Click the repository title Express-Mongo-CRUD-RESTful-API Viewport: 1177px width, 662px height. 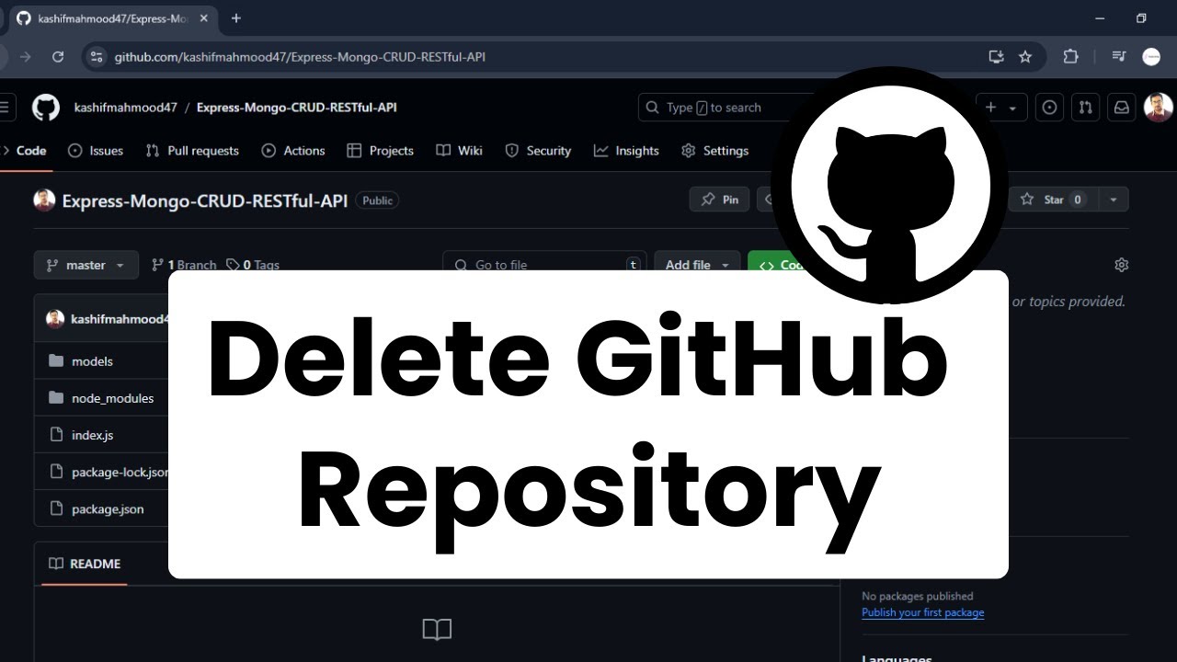tap(205, 200)
